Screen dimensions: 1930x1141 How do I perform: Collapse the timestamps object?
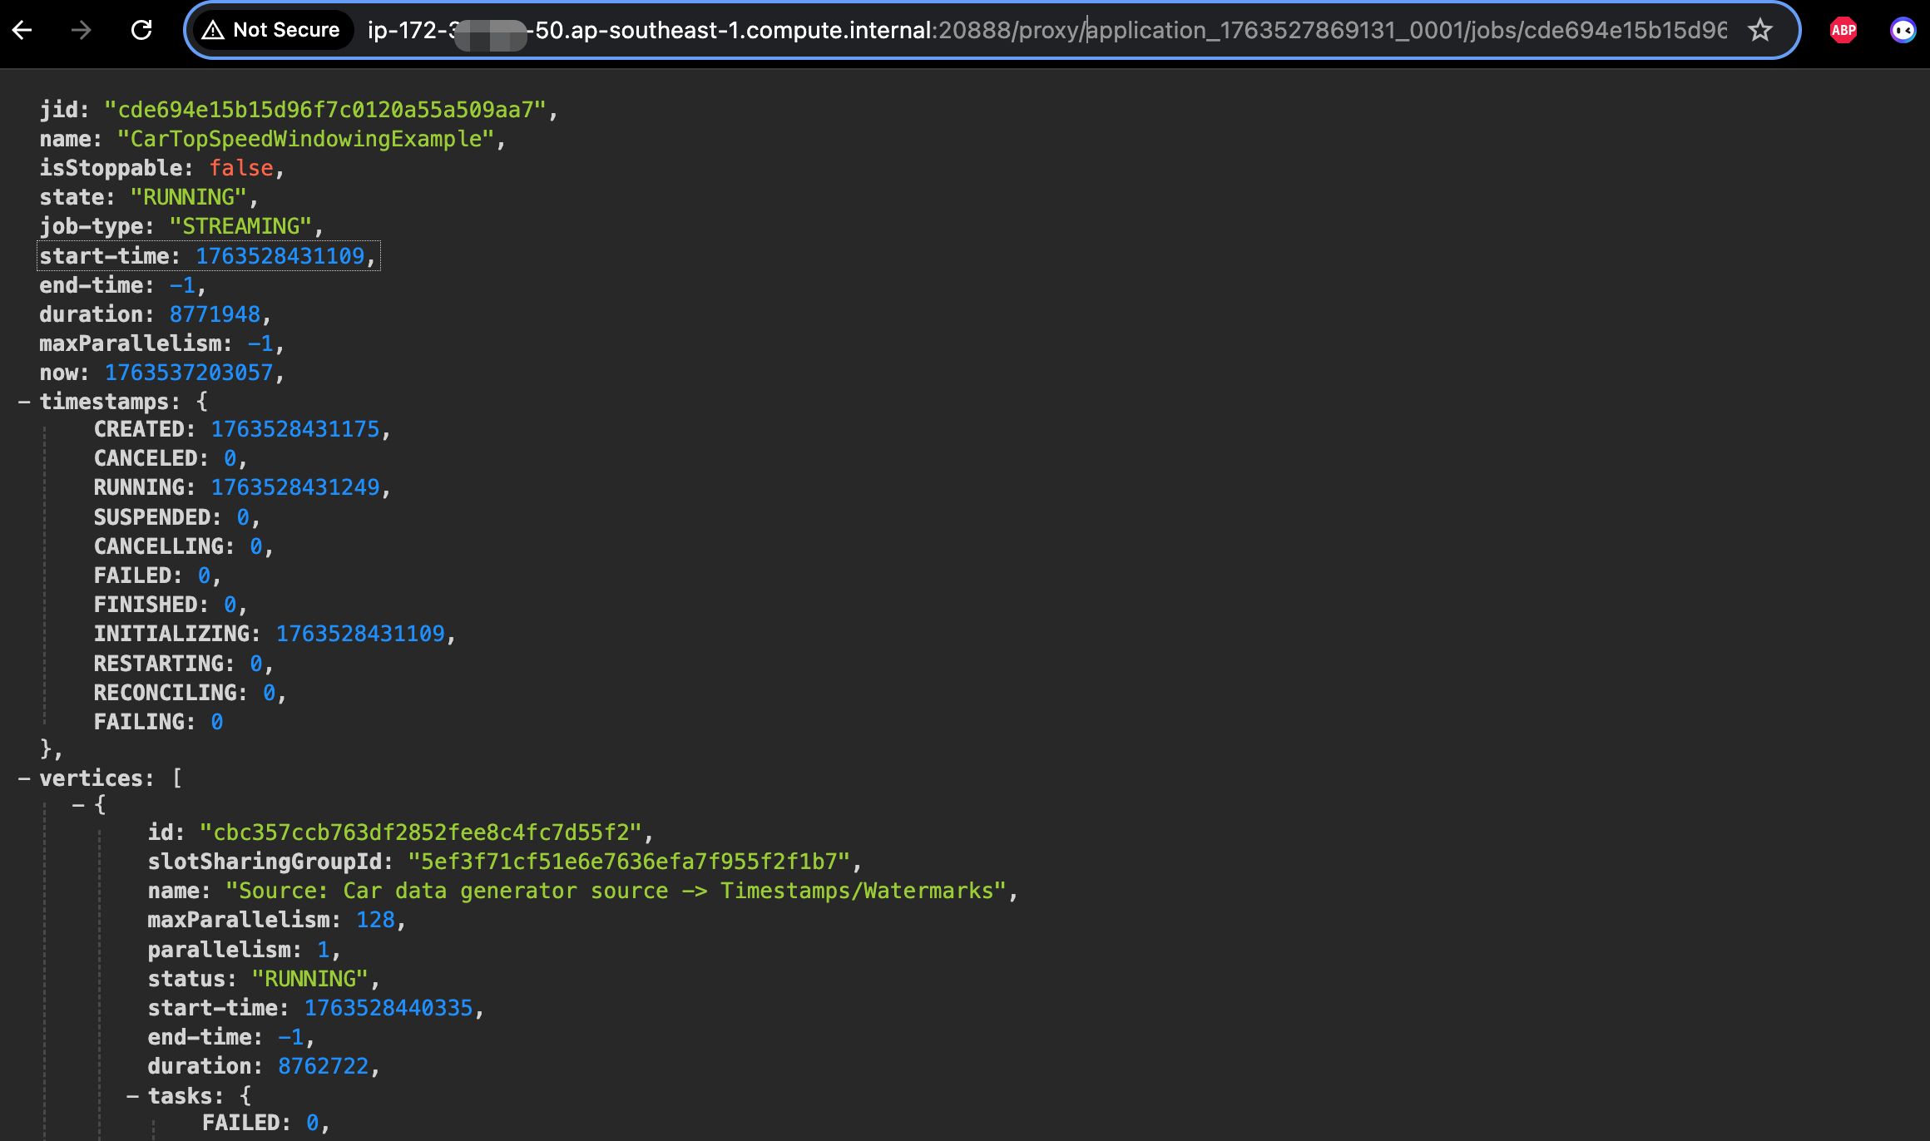tap(24, 402)
